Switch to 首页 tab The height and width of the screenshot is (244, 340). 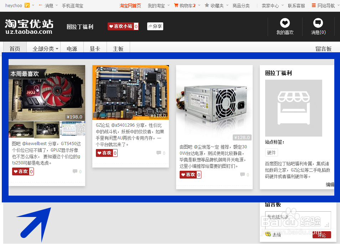coord(15,48)
